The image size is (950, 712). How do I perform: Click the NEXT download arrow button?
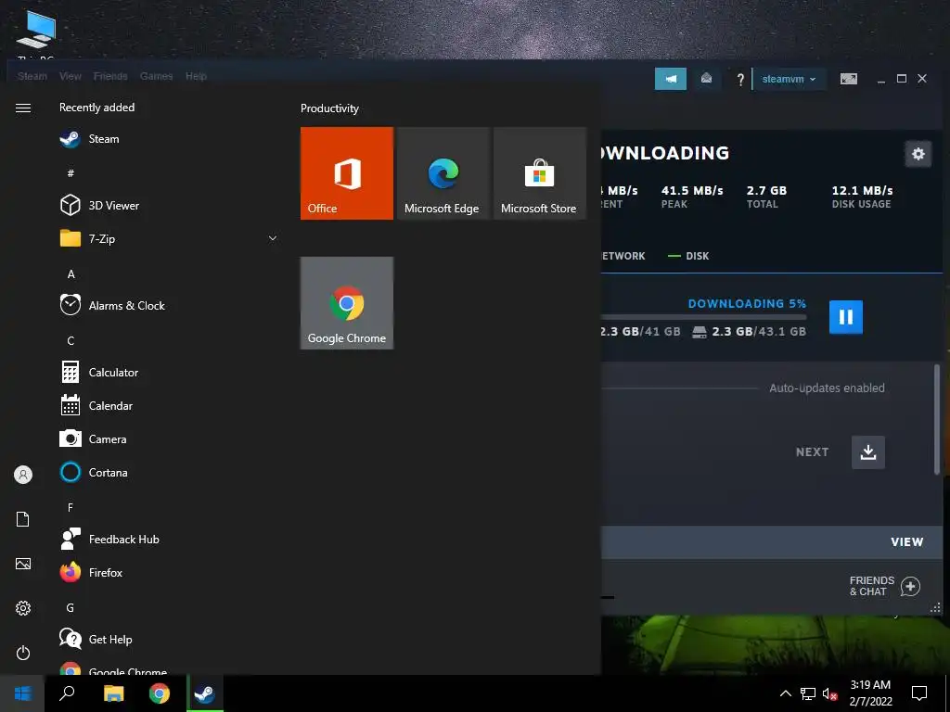(868, 452)
